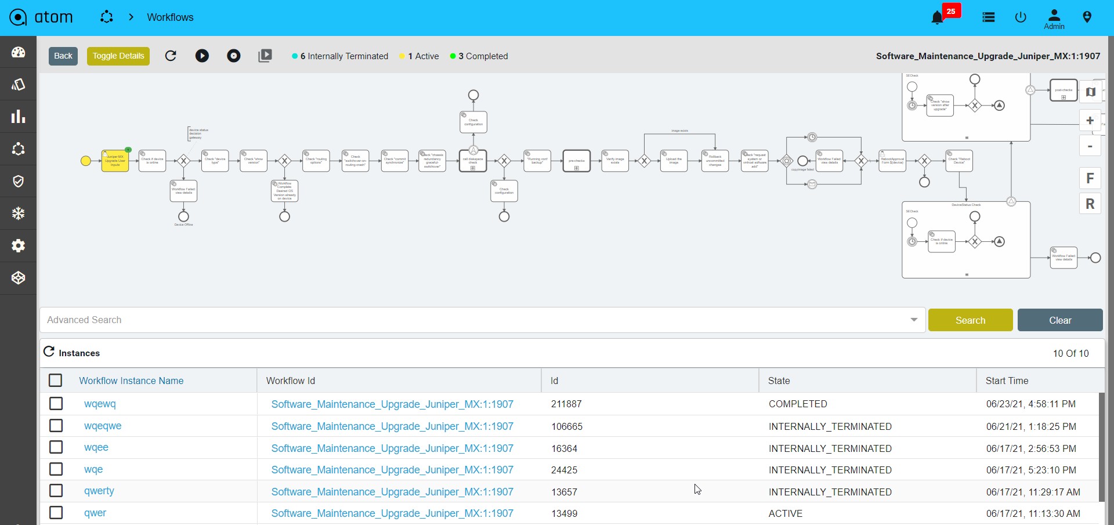Viewport: 1114px width, 525px height.
Task: Check the box for wqeqwe row
Action: tap(56, 426)
